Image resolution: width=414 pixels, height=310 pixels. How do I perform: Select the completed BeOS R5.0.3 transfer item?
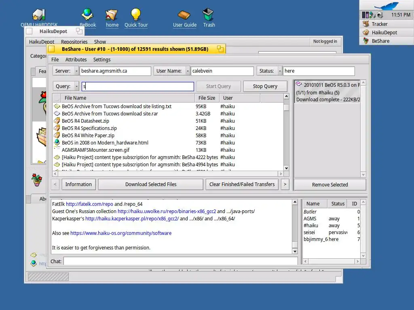[x=327, y=92]
